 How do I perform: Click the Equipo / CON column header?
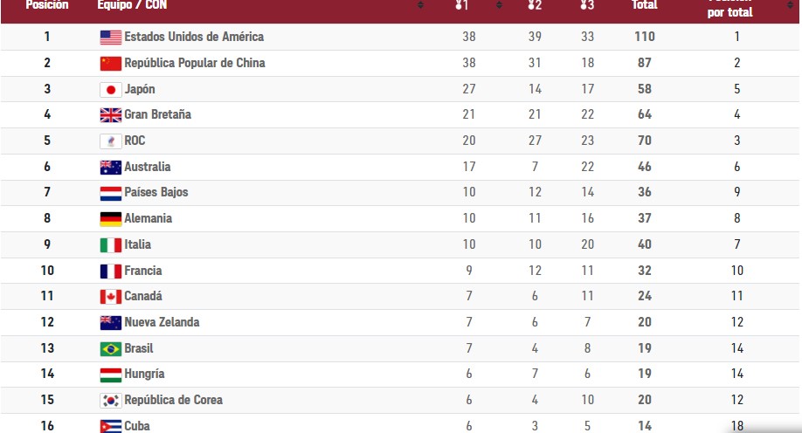[133, 5]
